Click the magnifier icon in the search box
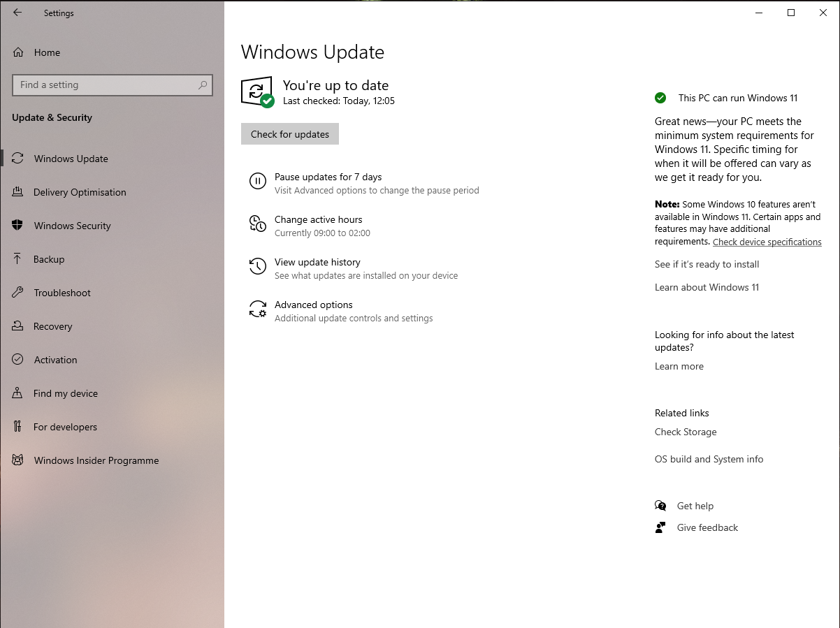The width and height of the screenshot is (840, 628). coord(203,85)
